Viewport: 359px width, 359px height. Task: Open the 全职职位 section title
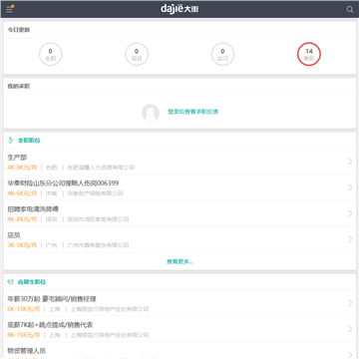29,141
